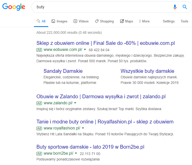Expand dropdown arrow next to born2be.pl URL
Image resolution: width=192 pixels, height=165 pixels.
(76, 153)
